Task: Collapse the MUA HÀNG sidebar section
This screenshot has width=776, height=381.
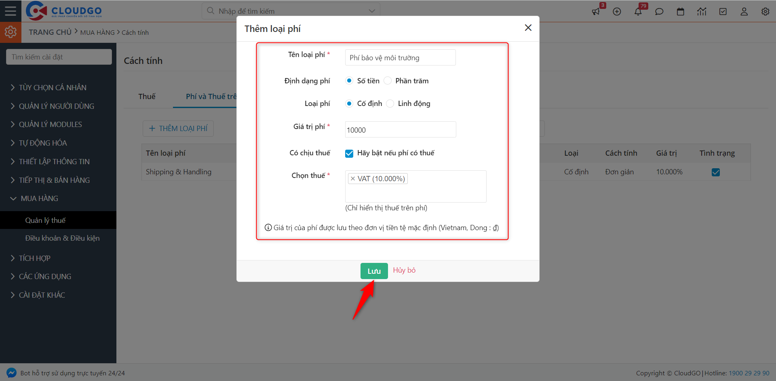Action: 39,199
